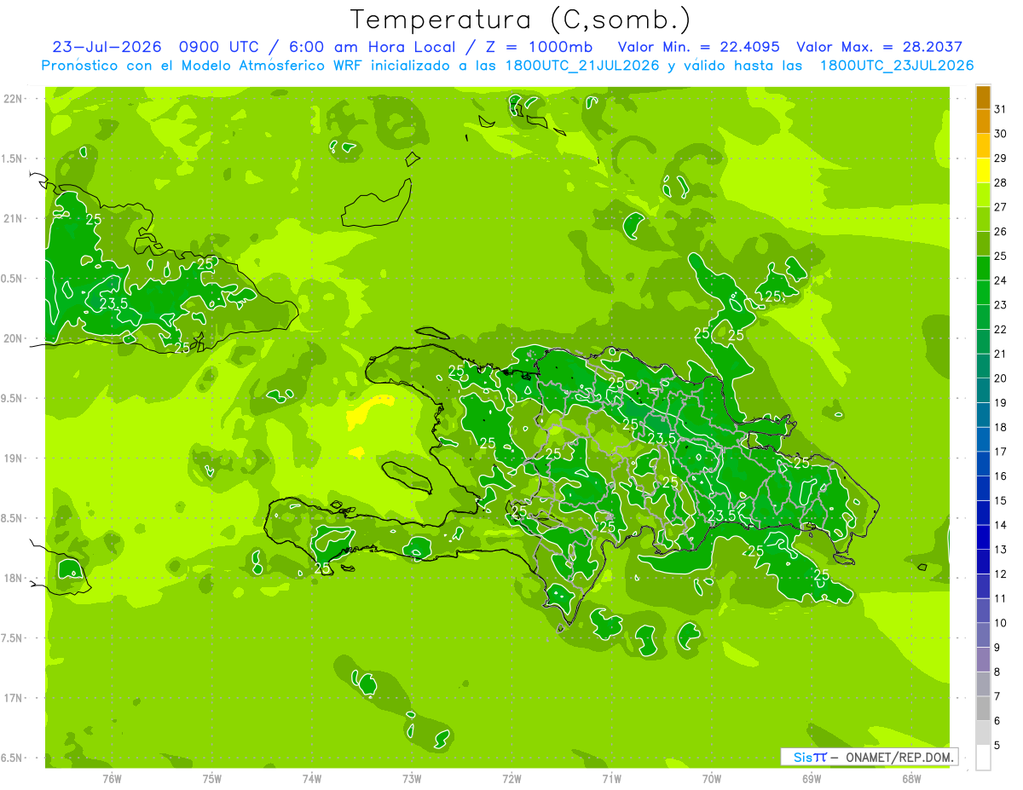Click the 'Valor Max. = 28.2037' readout
Viewport: 1023px width, 790px height.
click(x=880, y=47)
